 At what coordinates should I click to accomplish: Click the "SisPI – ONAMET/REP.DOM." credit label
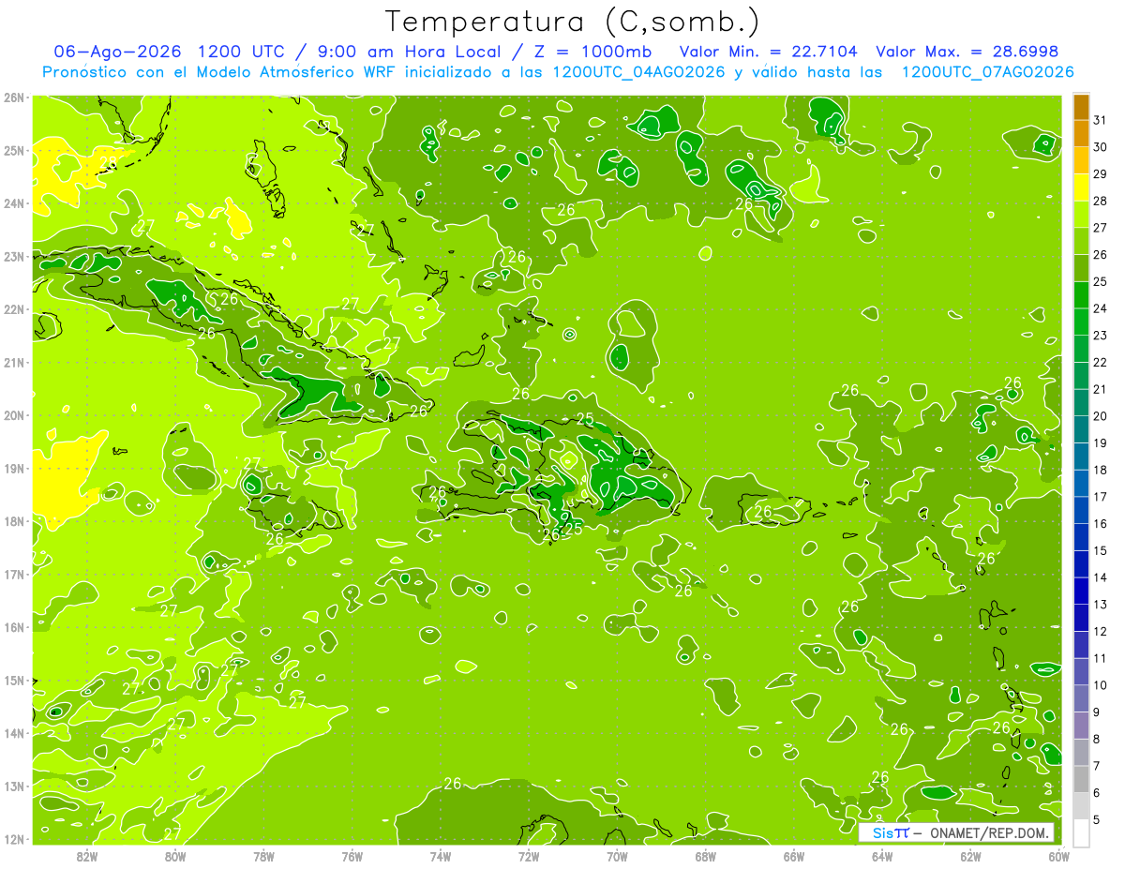click(x=957, y=832)
